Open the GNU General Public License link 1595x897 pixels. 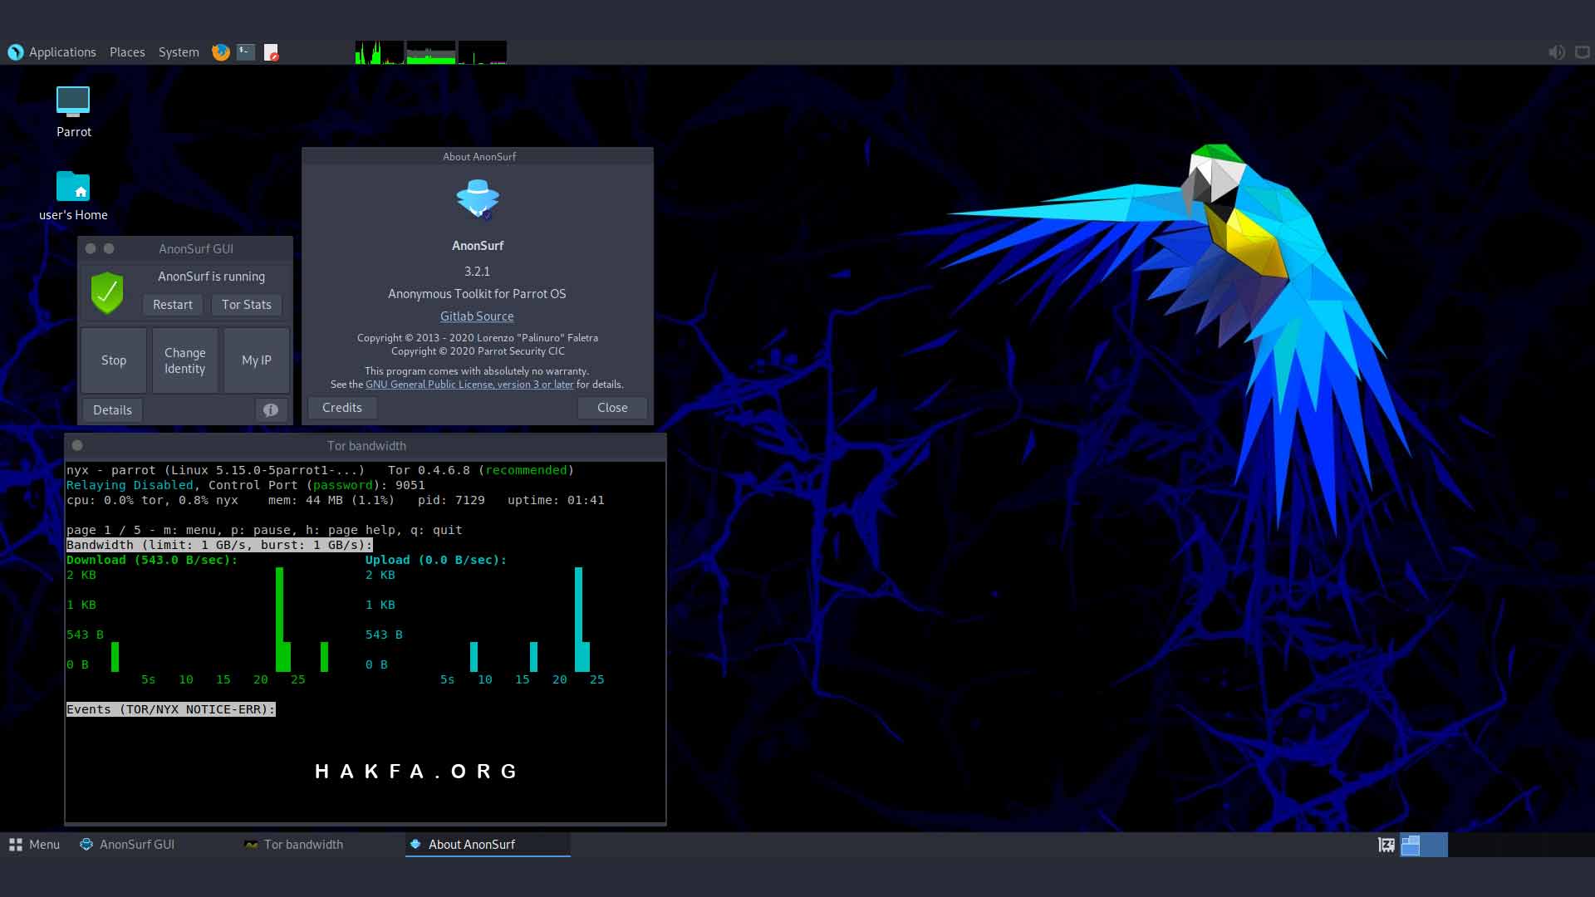(469, 385)
